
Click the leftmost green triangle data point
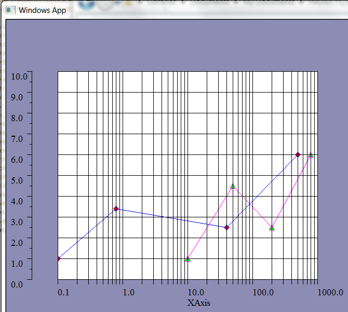pos(188,259)
